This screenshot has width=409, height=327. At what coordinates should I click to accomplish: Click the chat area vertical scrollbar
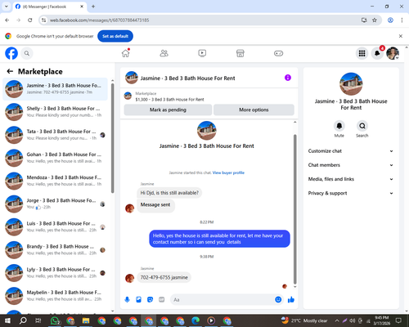coord(294,209)
